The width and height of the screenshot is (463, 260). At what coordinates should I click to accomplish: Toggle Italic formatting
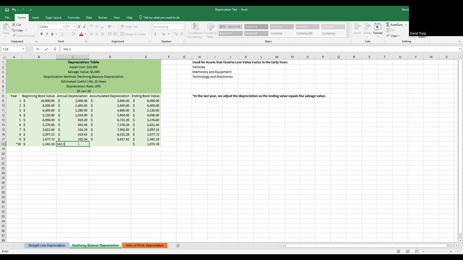[47, 34]
